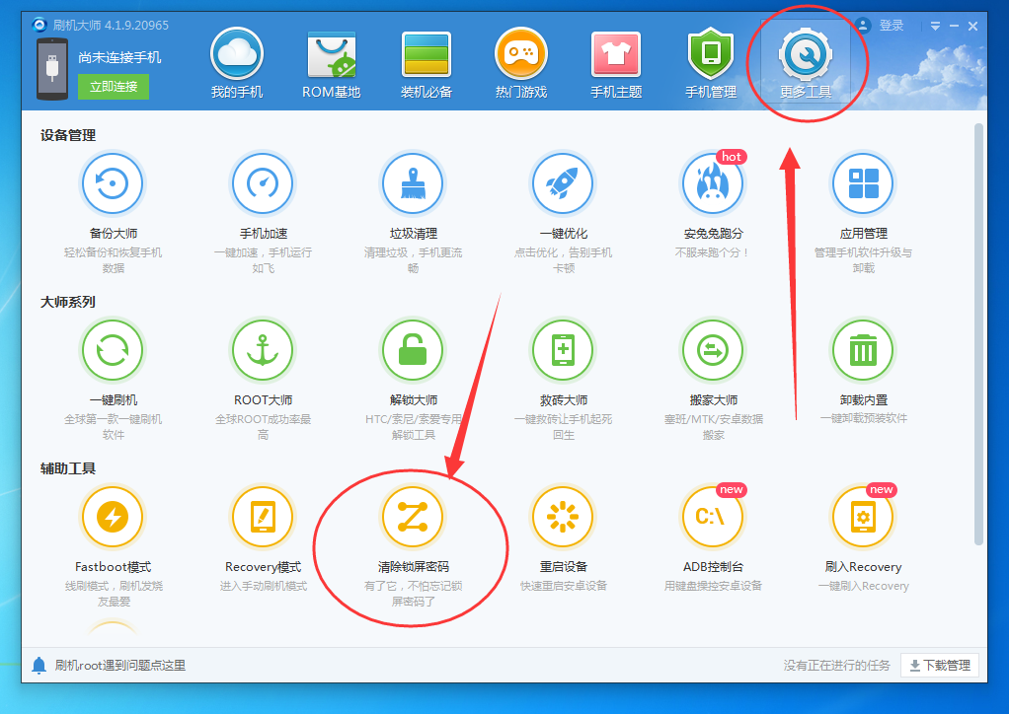Go to the 手机主题 themes section
Viewport: 1009px width, 714px height.
tap(616, 59)
